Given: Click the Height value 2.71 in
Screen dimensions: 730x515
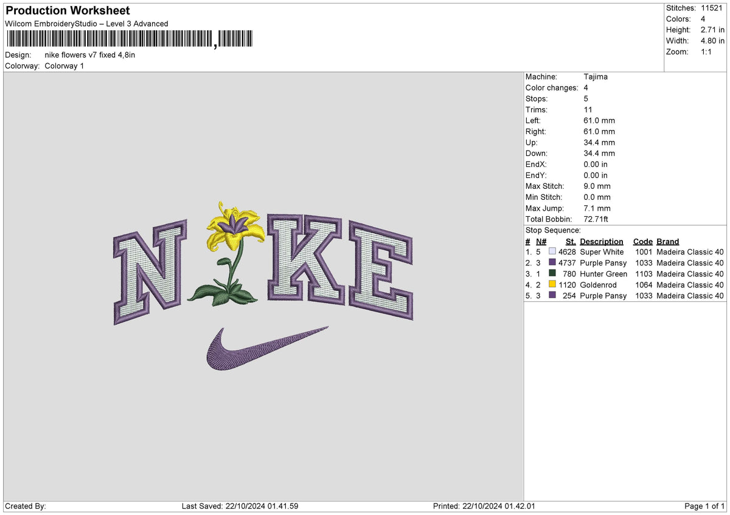Looking at the screenshot, I should (713, 30).
